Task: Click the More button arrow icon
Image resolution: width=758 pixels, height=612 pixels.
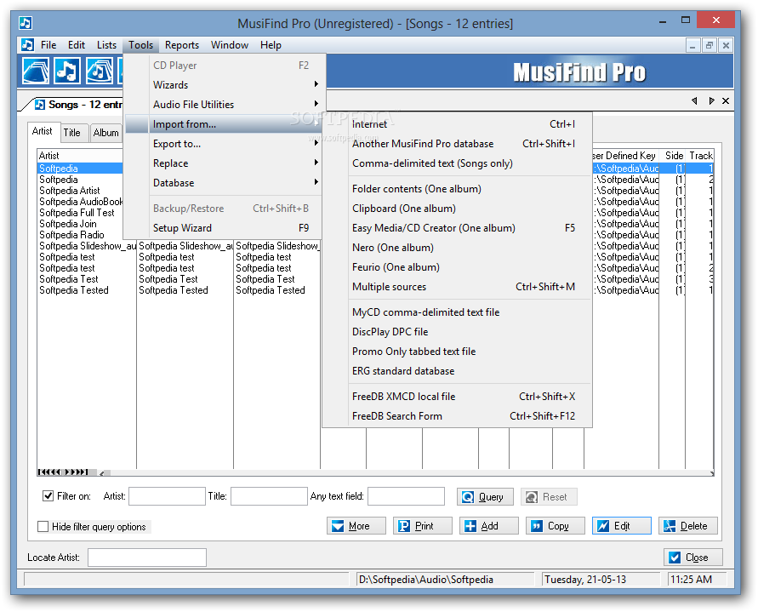Action: [338, 526]
